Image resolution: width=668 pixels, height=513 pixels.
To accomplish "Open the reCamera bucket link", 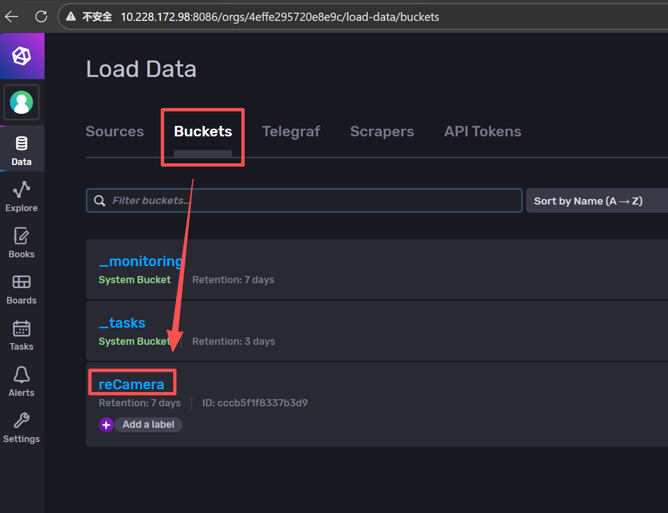I will 131,384.
